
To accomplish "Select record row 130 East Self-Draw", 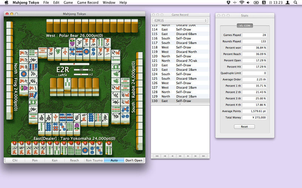I will pos(180,101).
